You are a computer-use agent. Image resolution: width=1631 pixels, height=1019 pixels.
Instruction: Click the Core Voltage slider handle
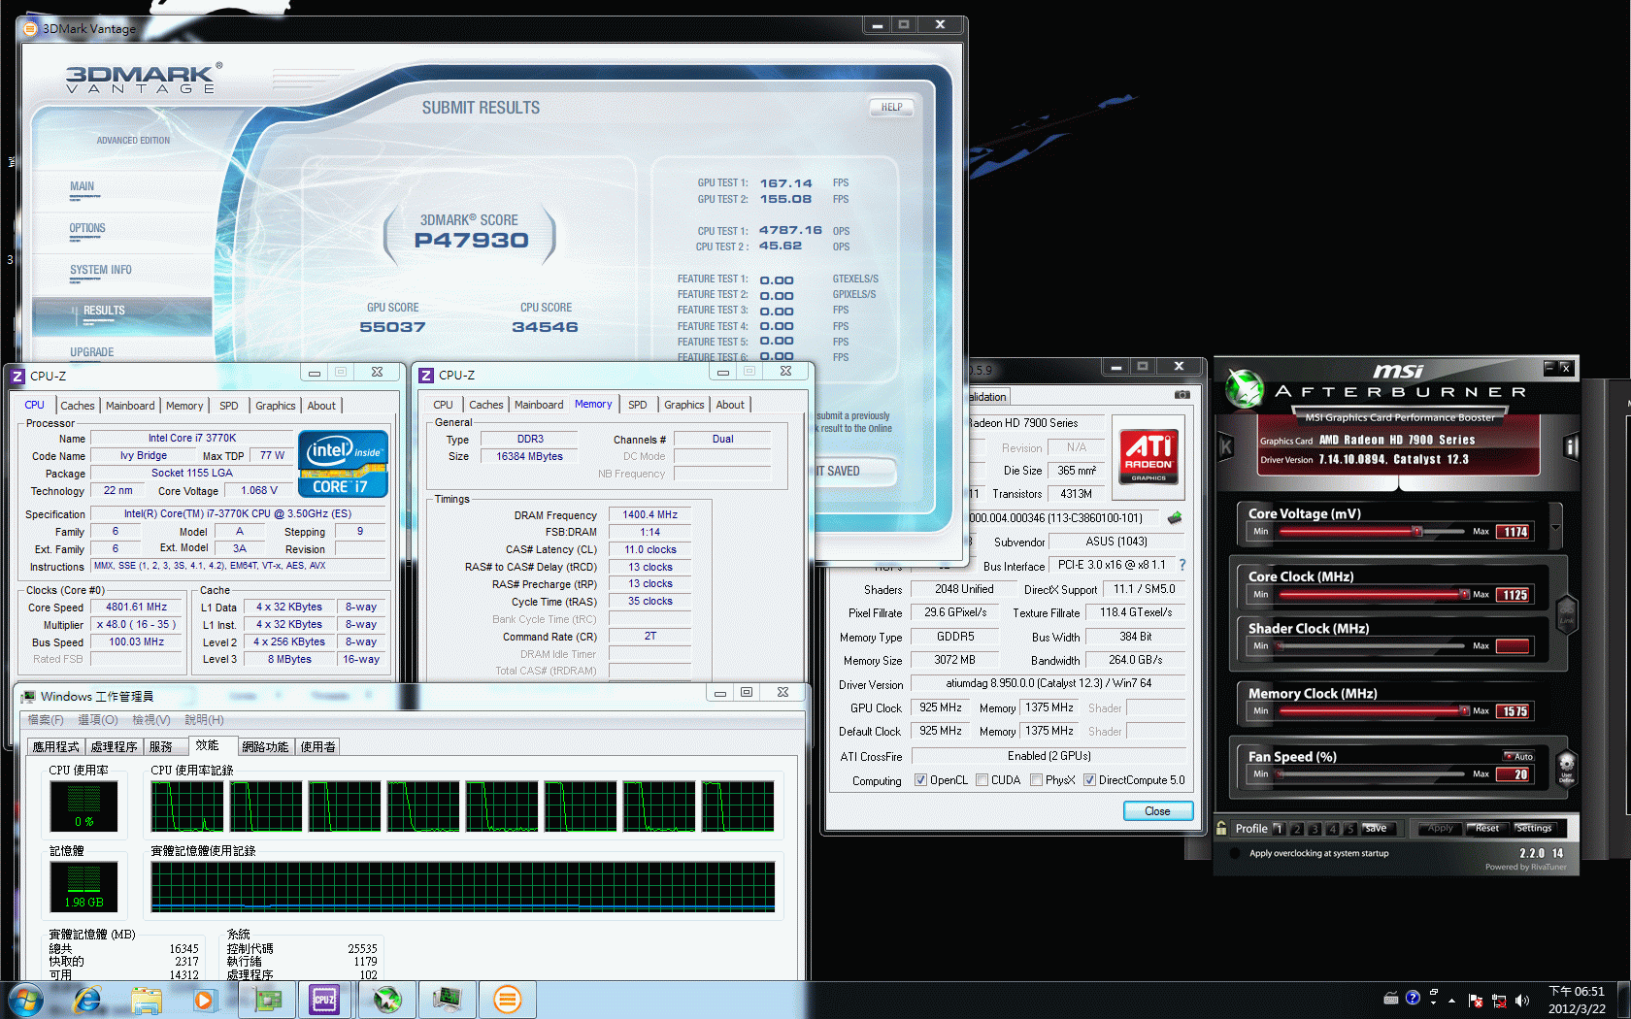pyautogui.click(x=1417, y=531)
